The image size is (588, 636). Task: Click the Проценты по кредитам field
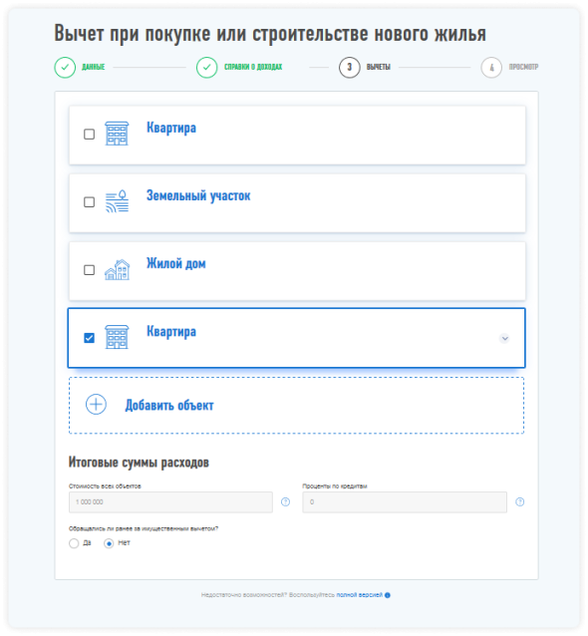pos(405,502)
